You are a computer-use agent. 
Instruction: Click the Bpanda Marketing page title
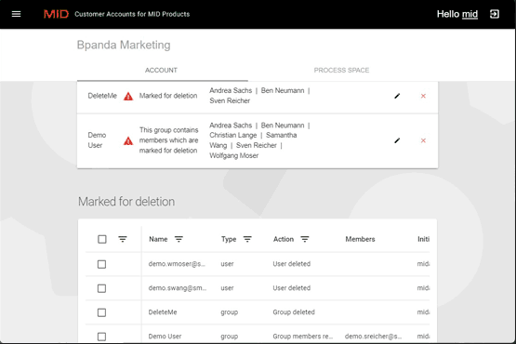(124, 45)
